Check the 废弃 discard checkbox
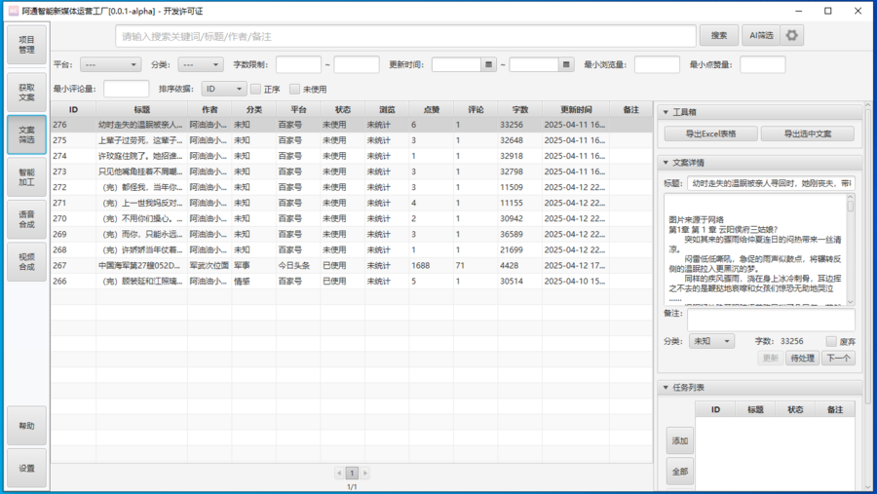Viewport: 877px width, 494px height. coord(831,341)
